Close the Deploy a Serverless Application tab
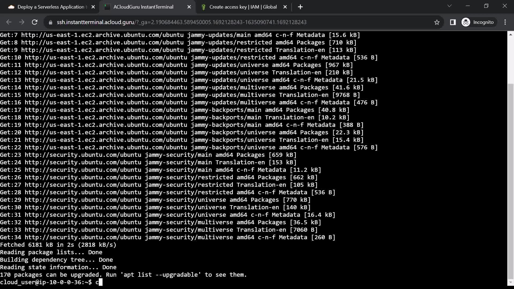This screenshot has width=514, height=289. pyautogui.click(x=93, y=7)
